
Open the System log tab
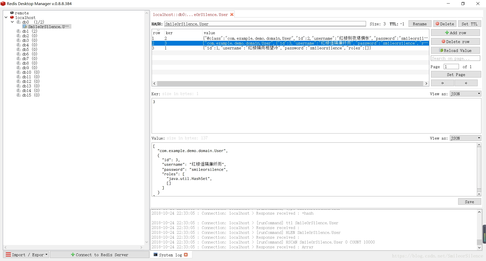170,255
